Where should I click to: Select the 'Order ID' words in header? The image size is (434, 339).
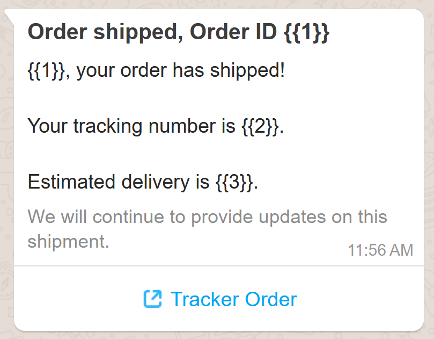[233, 32]
